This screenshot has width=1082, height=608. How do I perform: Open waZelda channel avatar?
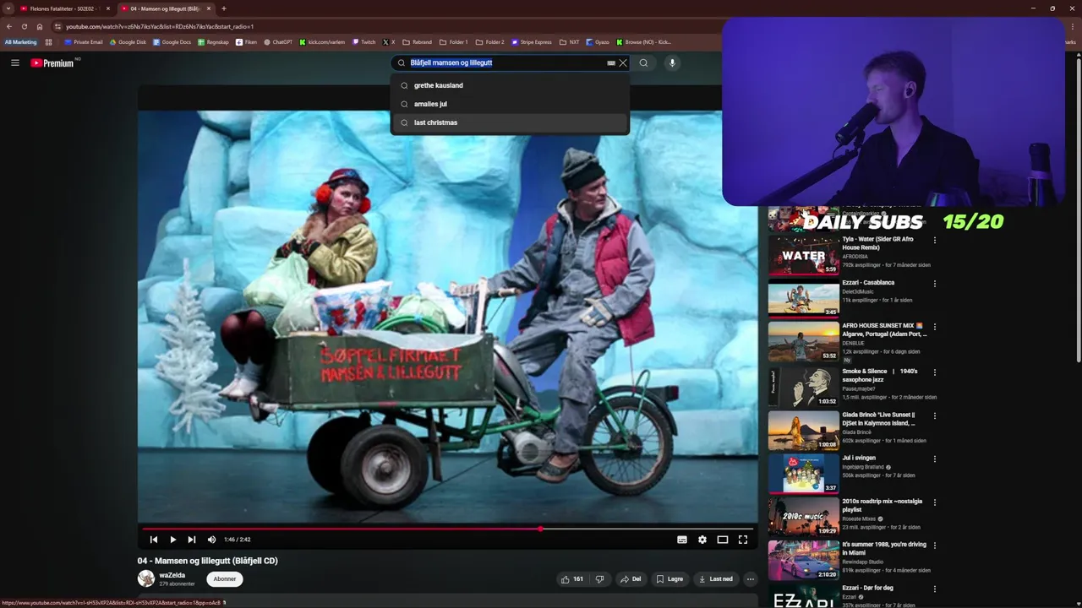tap(146, 578)
